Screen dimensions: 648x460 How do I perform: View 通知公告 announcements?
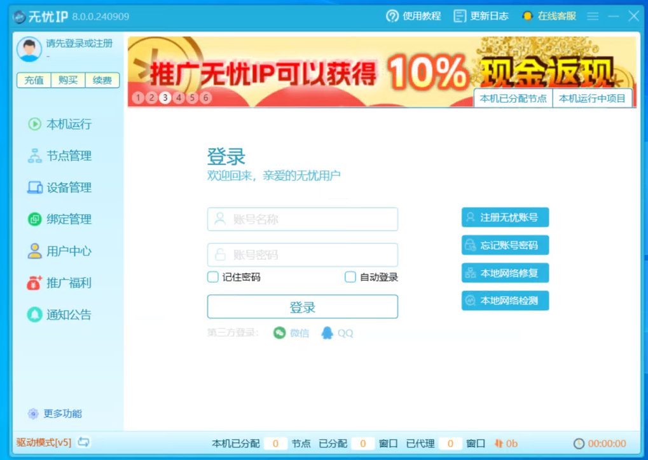click(60, 315)
